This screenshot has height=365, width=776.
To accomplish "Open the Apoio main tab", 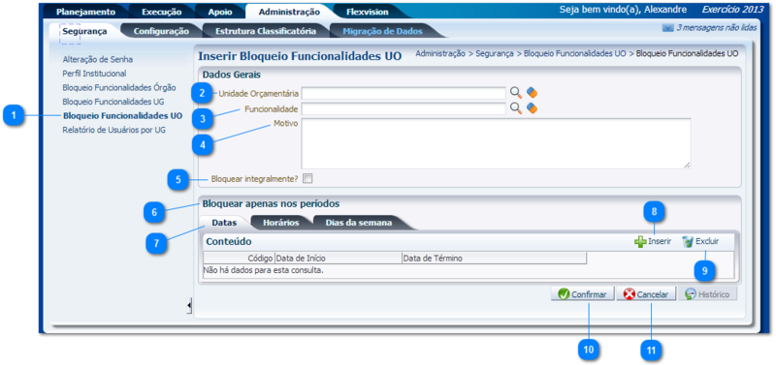I will (x=220, y=12).
